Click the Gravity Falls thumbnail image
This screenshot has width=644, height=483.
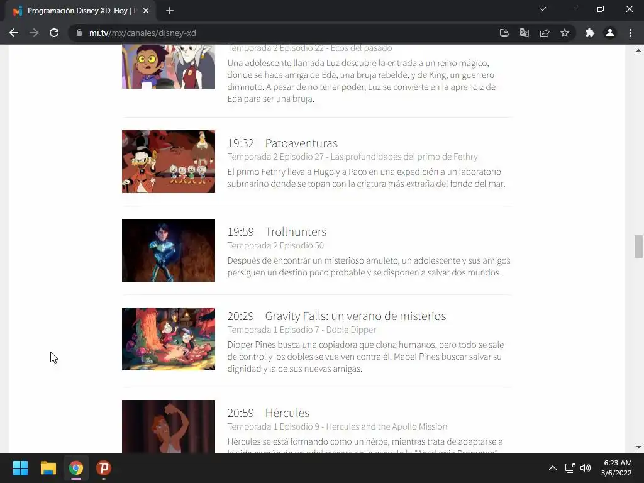pos(169,339)
